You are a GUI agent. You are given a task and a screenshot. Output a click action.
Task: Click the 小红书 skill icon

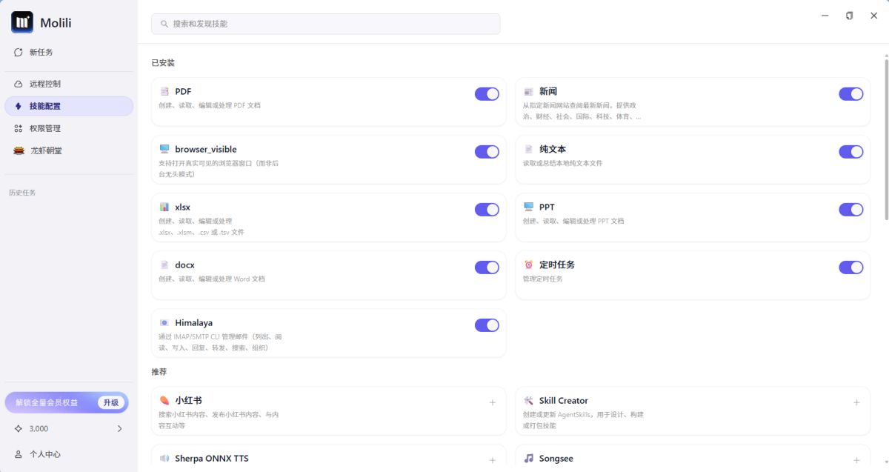[x=164, y=401]
